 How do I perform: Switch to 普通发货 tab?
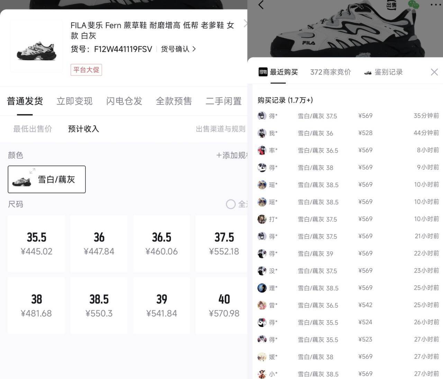(25, 101)
